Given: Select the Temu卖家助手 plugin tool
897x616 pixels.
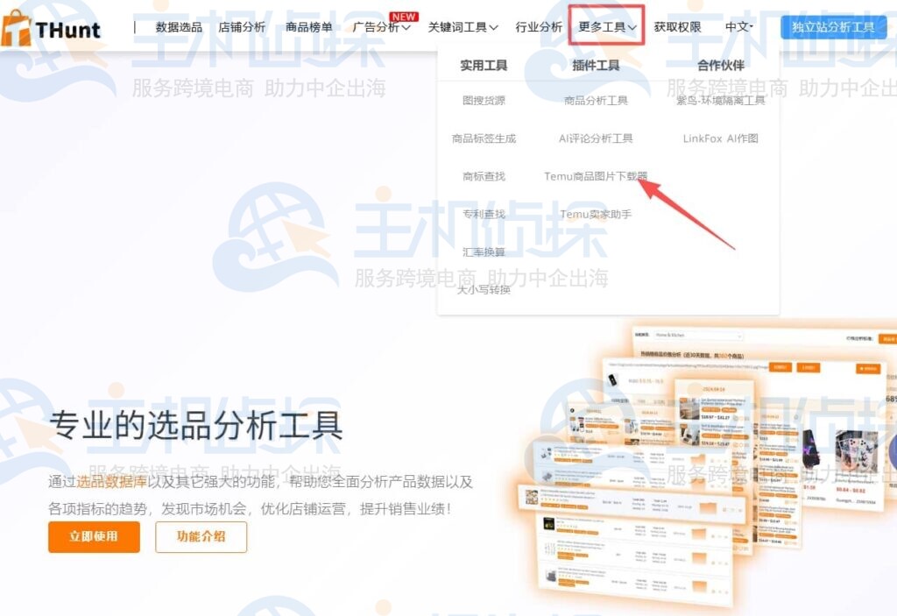Looking at the screenshot, I should (595, 213).
